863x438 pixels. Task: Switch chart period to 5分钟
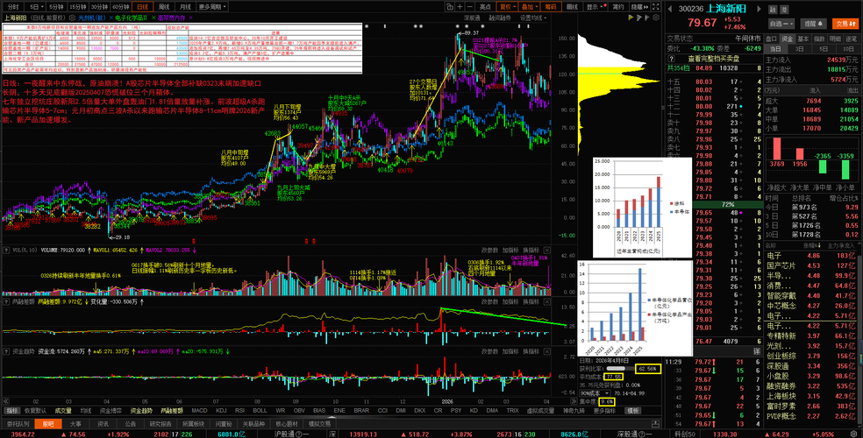pyautogui.click(x=55, y=7)
